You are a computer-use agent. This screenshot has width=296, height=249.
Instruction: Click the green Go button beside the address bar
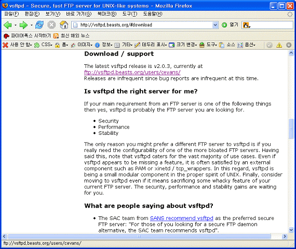click(x=224, y=25)
